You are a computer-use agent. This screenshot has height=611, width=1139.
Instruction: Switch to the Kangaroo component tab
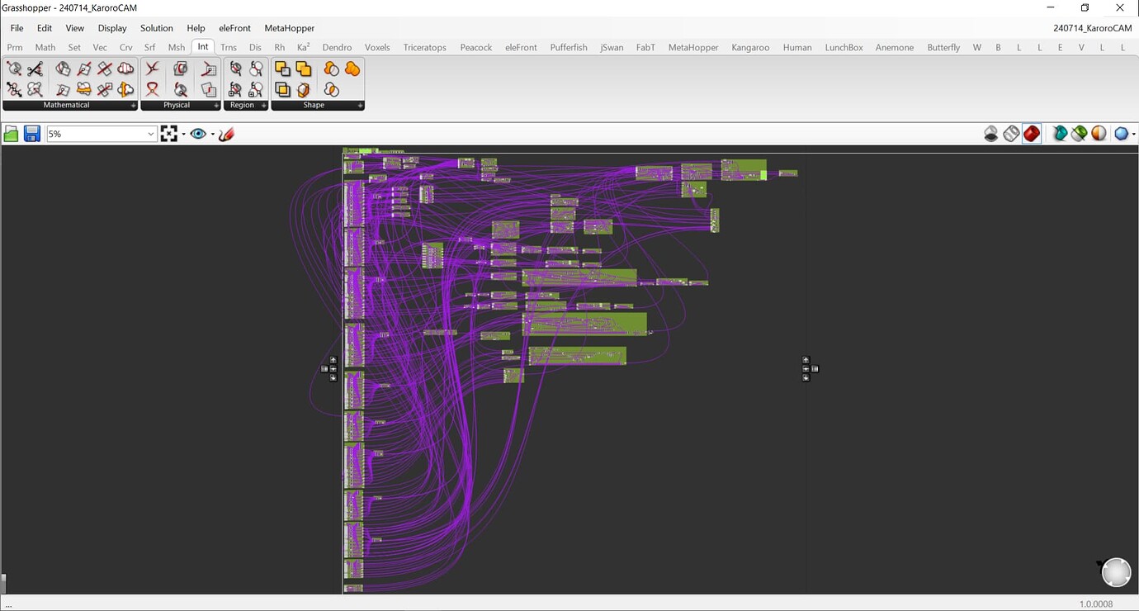[749, 47]
